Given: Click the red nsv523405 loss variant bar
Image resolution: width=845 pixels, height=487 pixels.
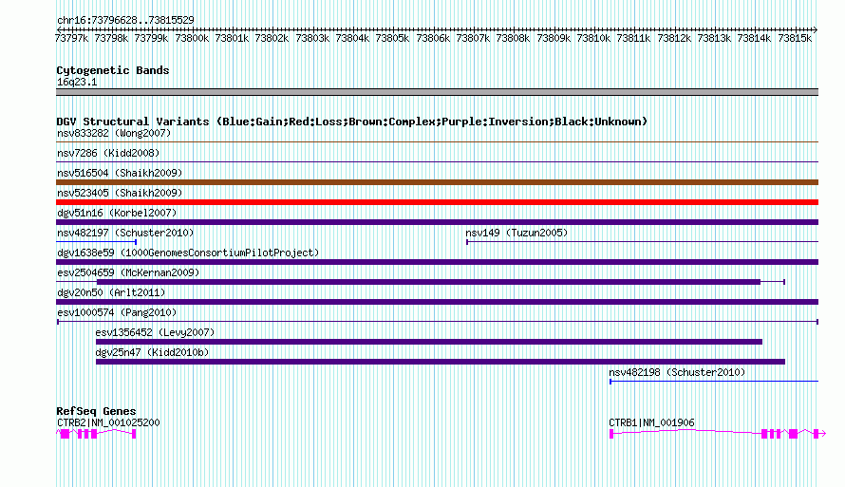Looking at the screenshot, I should coord(437,202).
